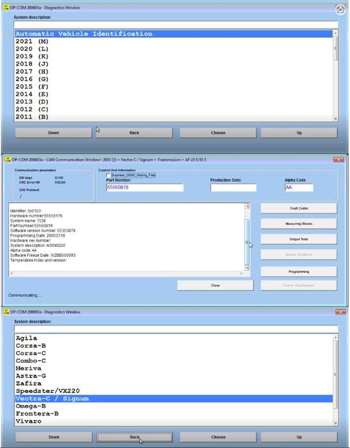Click the Back button below the model list
Viewport: 350px width, 448px height.
pyautogui.click(x=134, y=437)
